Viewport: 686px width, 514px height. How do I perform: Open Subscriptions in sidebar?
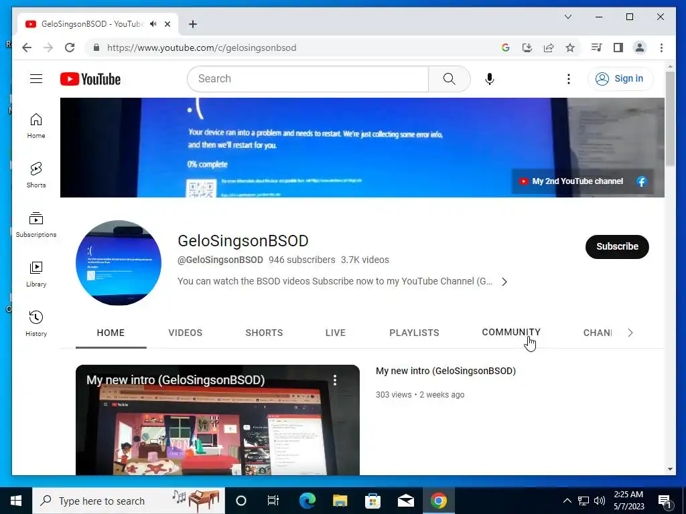point(36,225)
